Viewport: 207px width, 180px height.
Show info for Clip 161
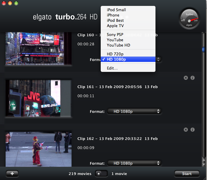[193, 78]
